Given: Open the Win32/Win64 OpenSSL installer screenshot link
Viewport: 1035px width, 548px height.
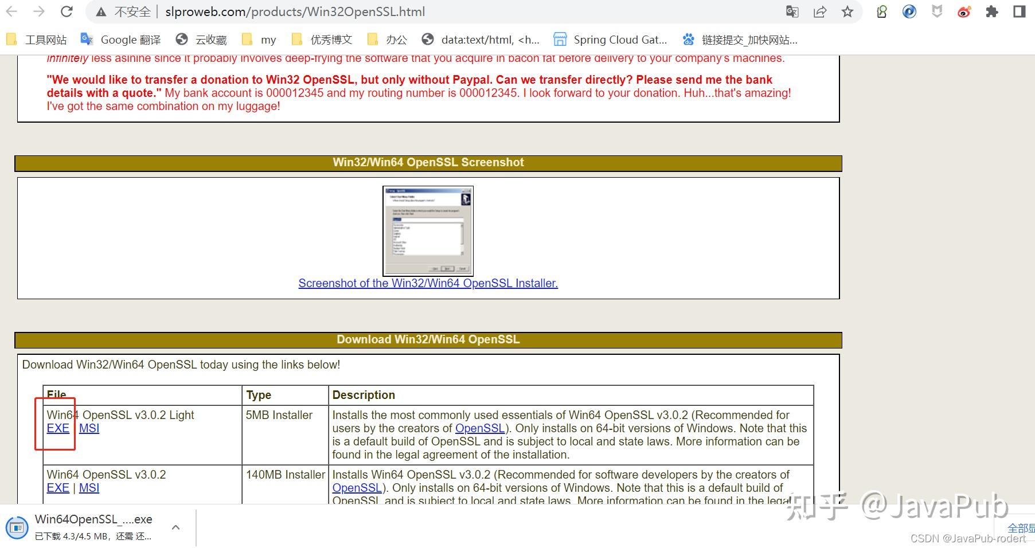Looking at the screenshot, I should 427,283.
